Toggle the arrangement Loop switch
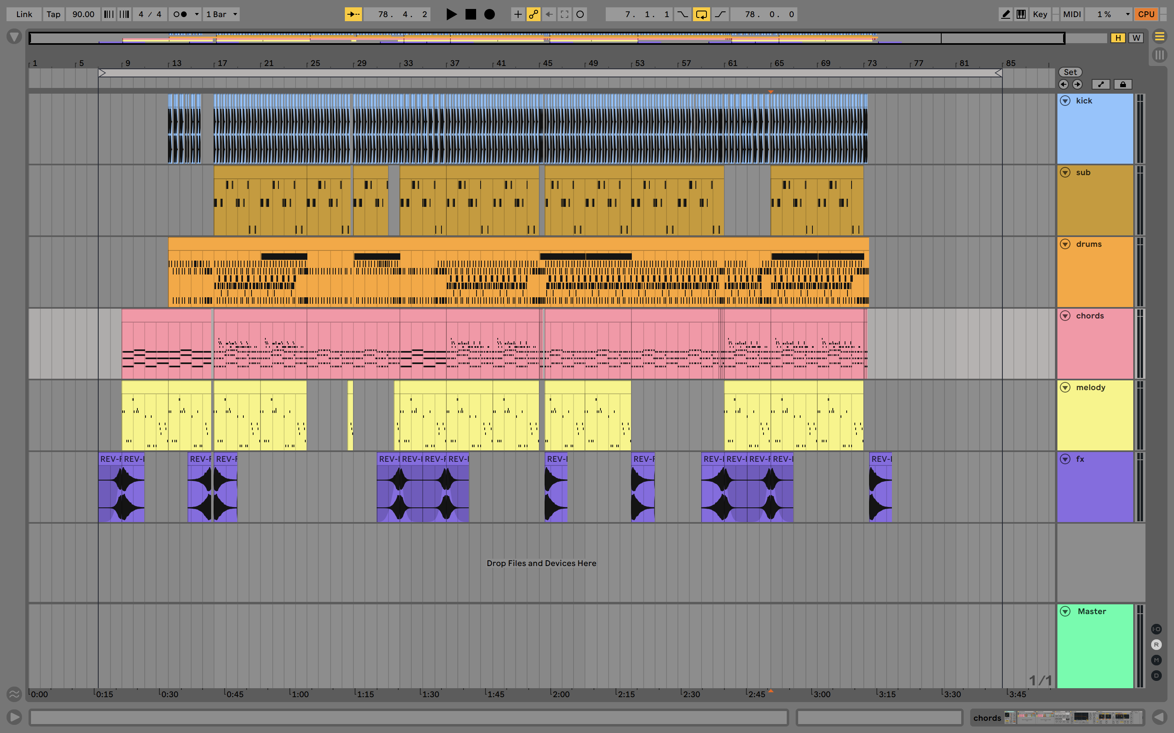Screen dimensions: 1174x733 701,14
